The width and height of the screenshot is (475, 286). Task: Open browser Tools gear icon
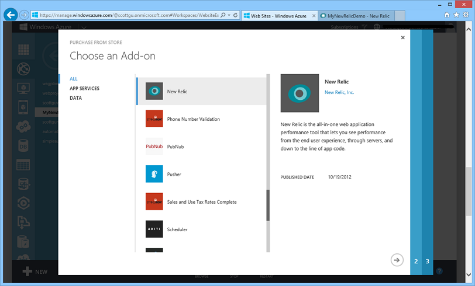[466, 15]
